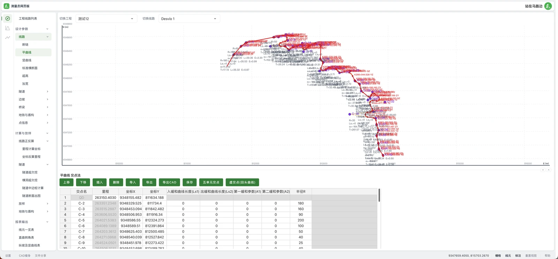The image size is (558, 259).
Task: Select 加宽 in the sidebar
Action: [25, 84]
